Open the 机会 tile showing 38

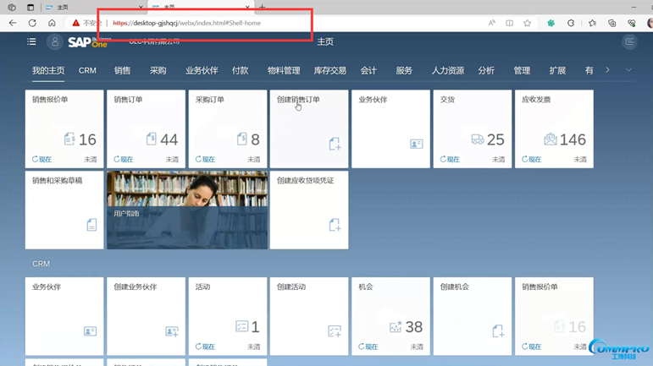click(x=390, y=316)
